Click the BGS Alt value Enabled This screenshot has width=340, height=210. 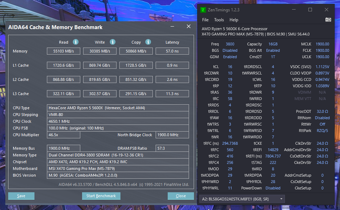[x=273, y=50]
